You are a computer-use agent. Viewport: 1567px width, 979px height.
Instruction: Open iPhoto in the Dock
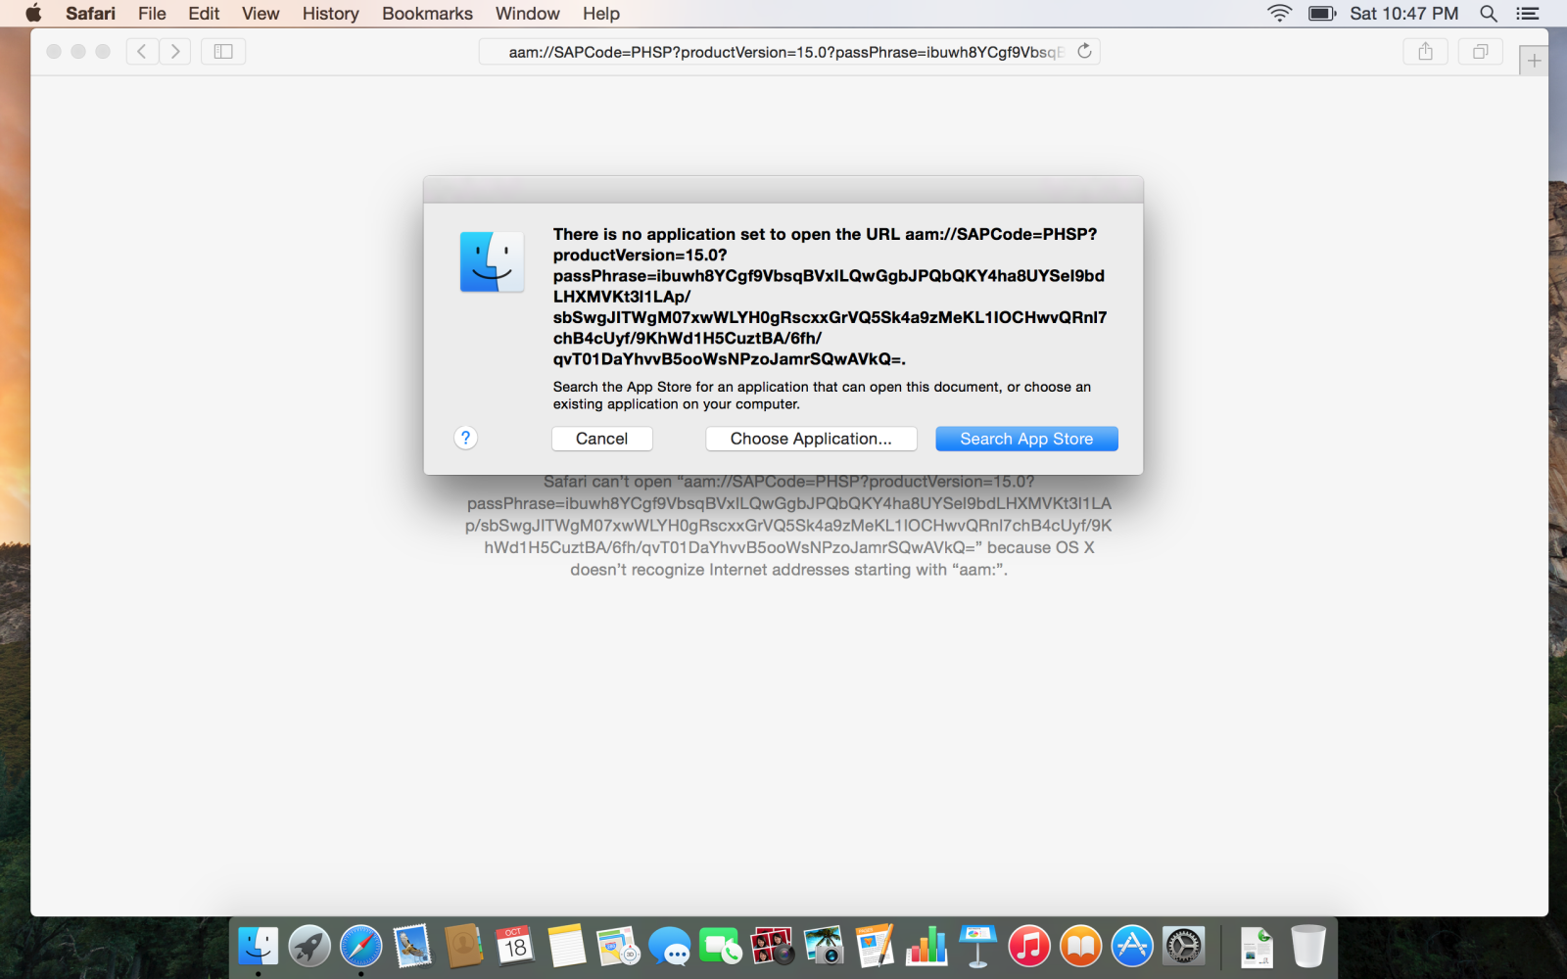824,947
